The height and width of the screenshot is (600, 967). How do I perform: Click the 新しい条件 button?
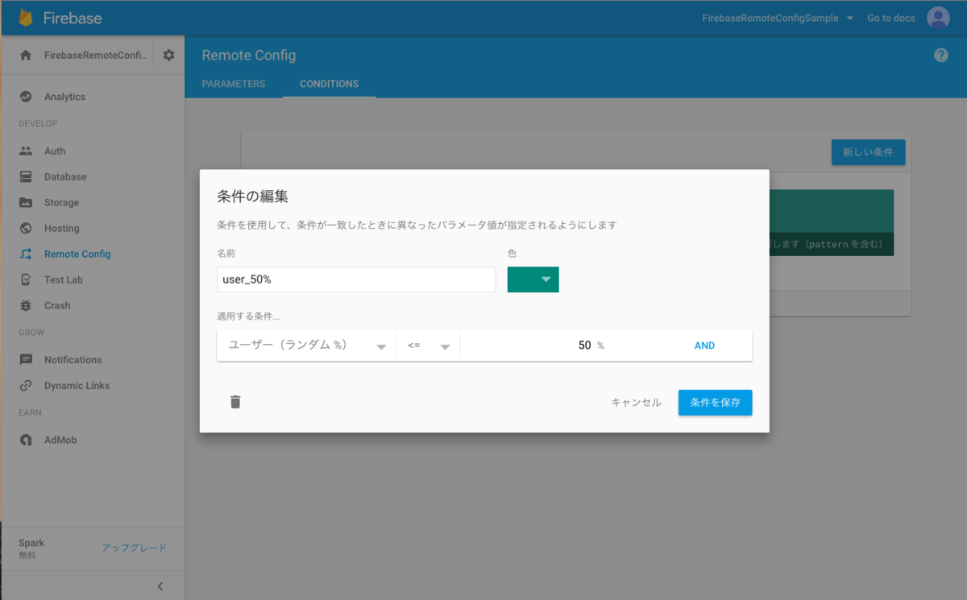pos(868,151)
